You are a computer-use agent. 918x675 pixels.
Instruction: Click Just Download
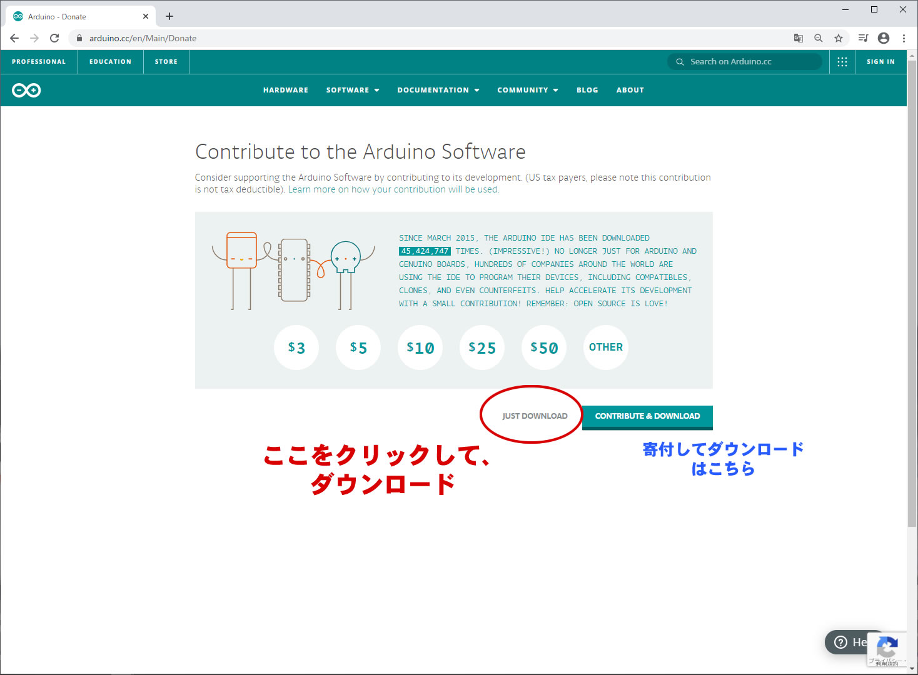pos(535,416)
